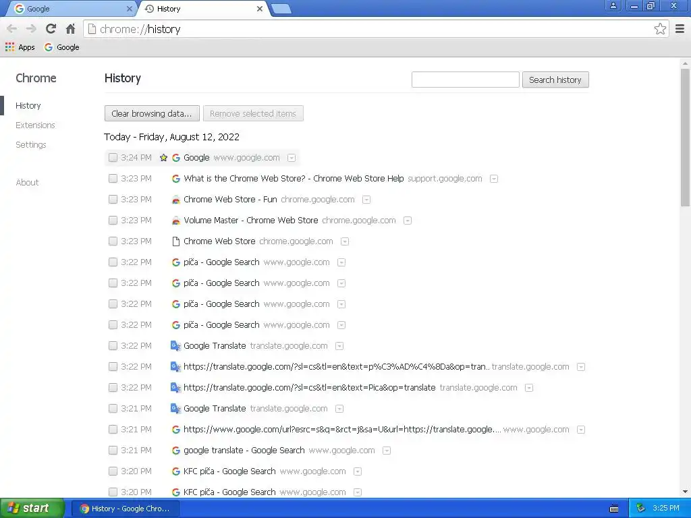Check the box for What is the Chrome Web Store entry
Screen dimensions: 691x518
(113, 178)
